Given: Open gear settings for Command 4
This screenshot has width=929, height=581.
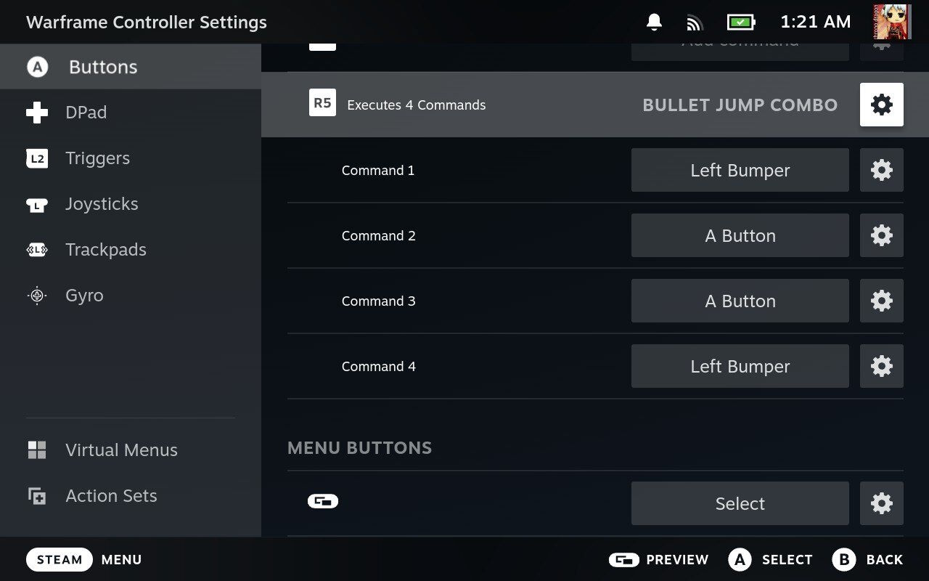Looking at the screenshot, I should click(882, 366).
